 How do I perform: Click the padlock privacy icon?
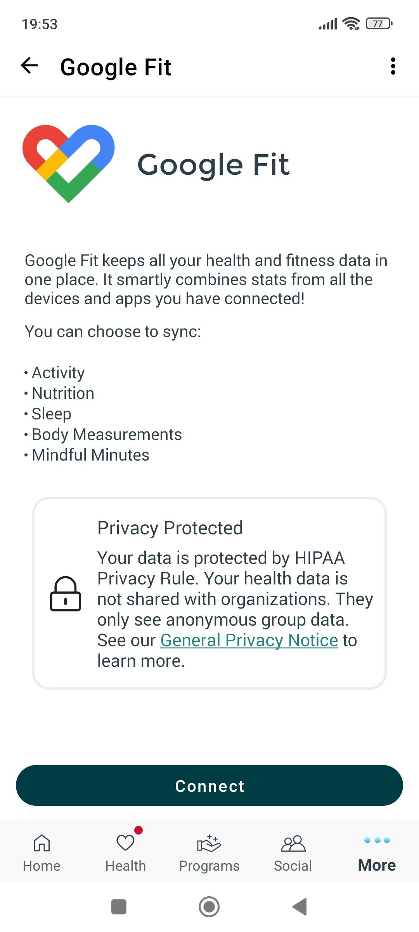click(x=64, y=594)
